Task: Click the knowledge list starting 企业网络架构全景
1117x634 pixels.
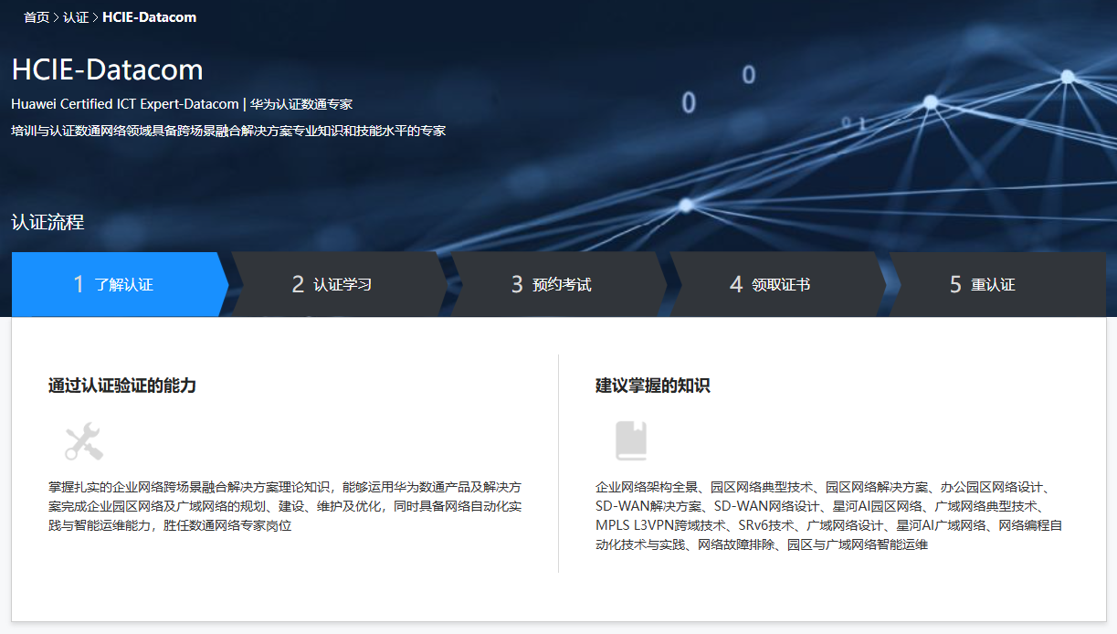Action: [x=828, y=515]
